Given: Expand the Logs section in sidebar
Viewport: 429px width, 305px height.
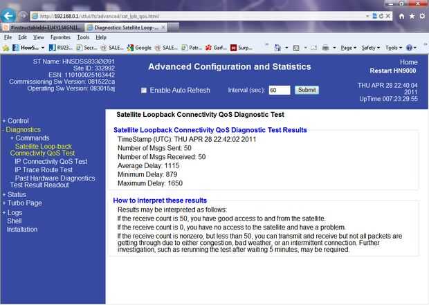Looking at the screenshot, I should pos(4,212).
